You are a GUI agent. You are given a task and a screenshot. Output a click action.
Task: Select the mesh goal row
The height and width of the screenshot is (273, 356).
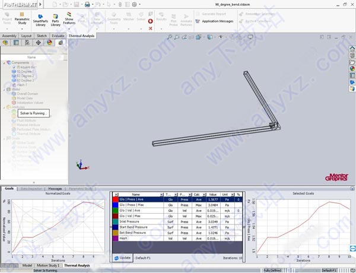click(x=177, y=239)
